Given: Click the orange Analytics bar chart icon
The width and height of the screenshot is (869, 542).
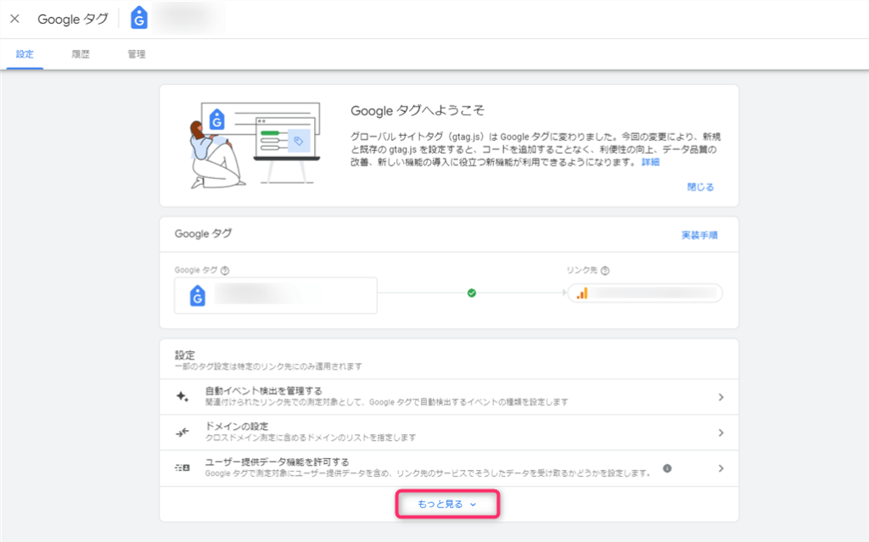Looking at the screenshot, I should pyautogui.click(x=582, y=293).
